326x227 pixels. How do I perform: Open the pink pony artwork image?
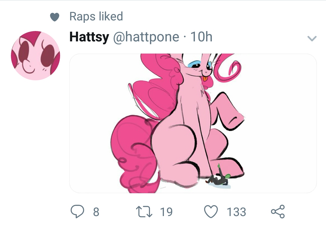click(193, 123)
